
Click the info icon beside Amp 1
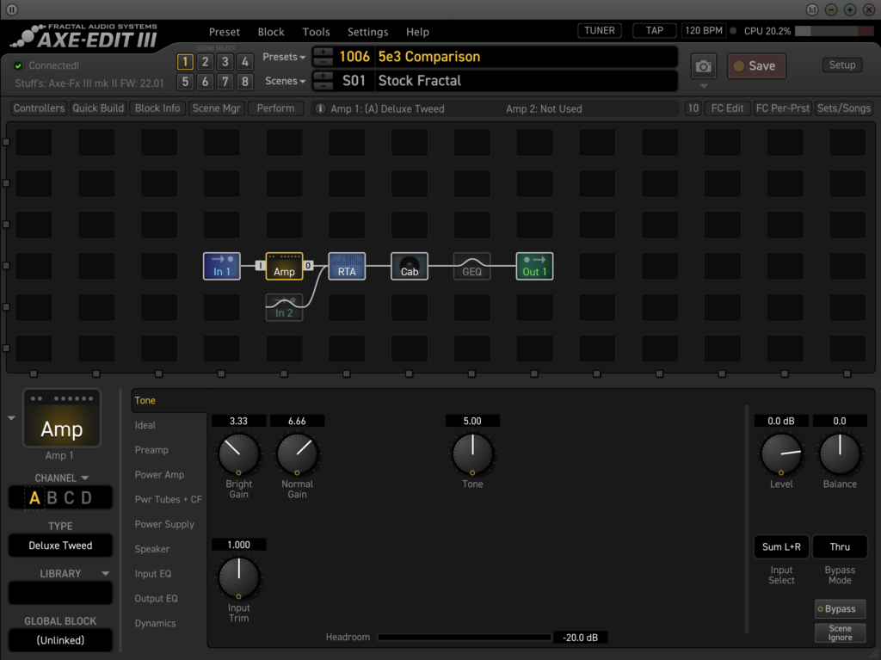click(x=320, y=108)
